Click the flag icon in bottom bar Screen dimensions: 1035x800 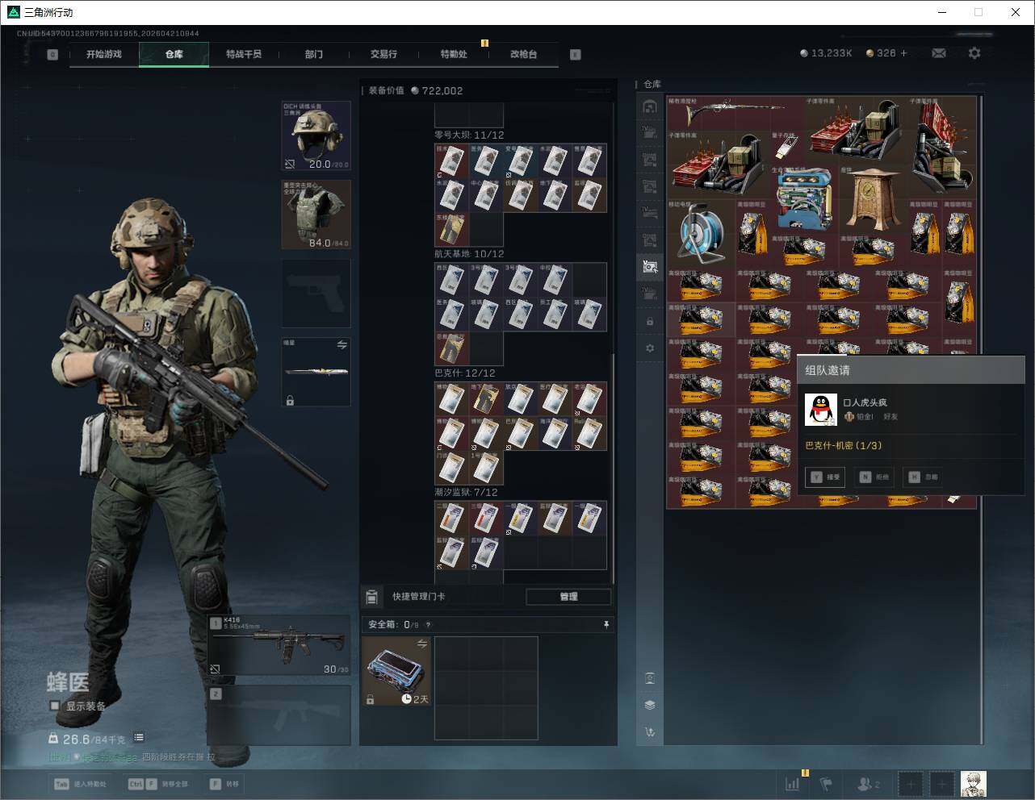(826, 783)
